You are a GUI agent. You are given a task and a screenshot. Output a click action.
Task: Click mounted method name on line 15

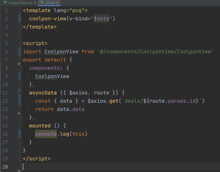(40, 126)
